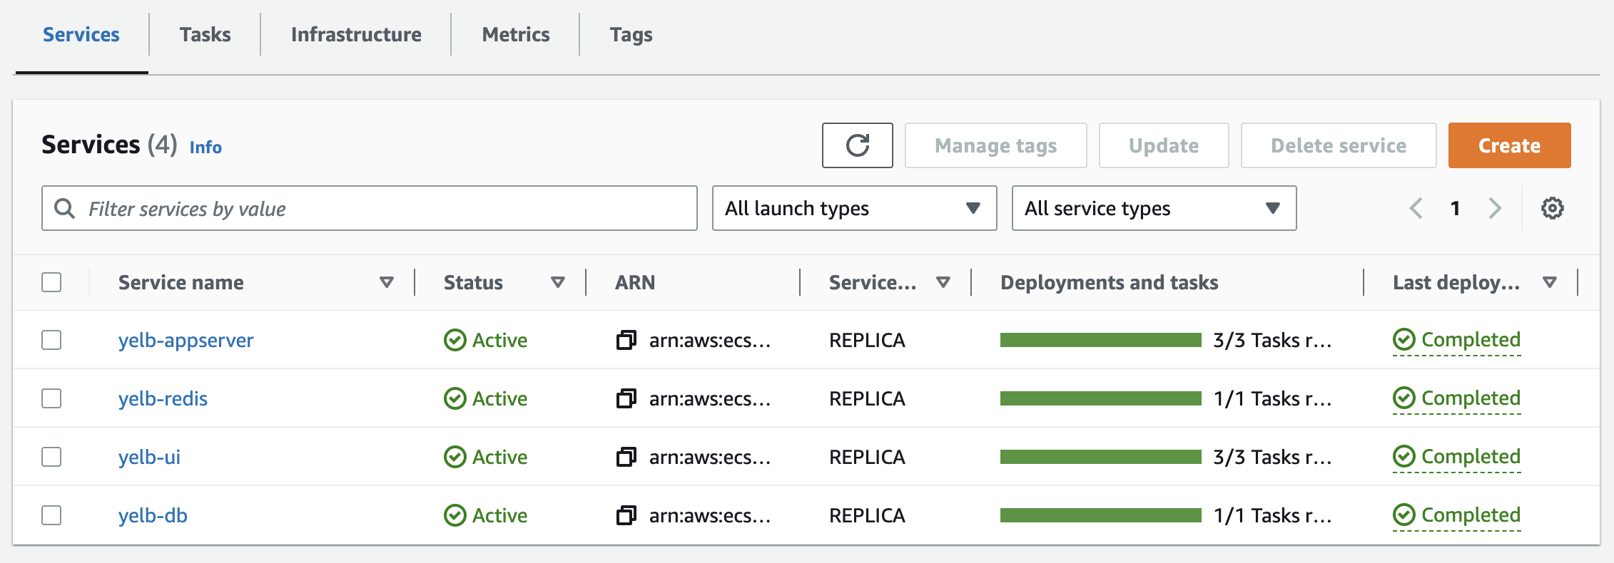This screenshot has width=1614, height=563.
Task: Sort by Status column arrow
Action: 558,282
